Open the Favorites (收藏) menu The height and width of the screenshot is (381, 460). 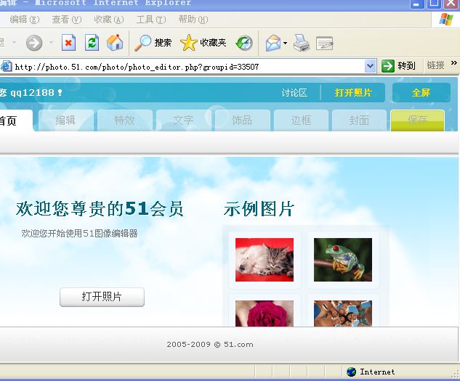click(x=109, y=20)
